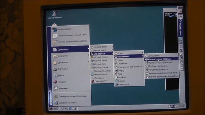
Task: Launch Imaging from Стандартные menu
Action: (129, 70)
